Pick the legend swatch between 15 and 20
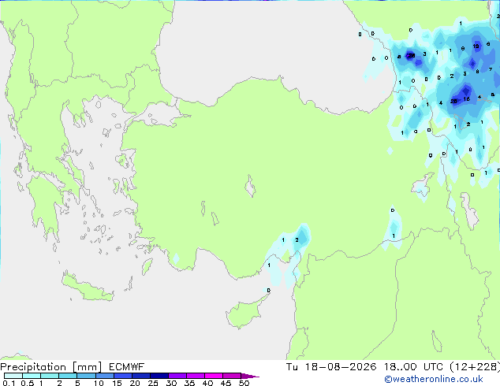This screenshot has width=500, height=386. (123, 376)
